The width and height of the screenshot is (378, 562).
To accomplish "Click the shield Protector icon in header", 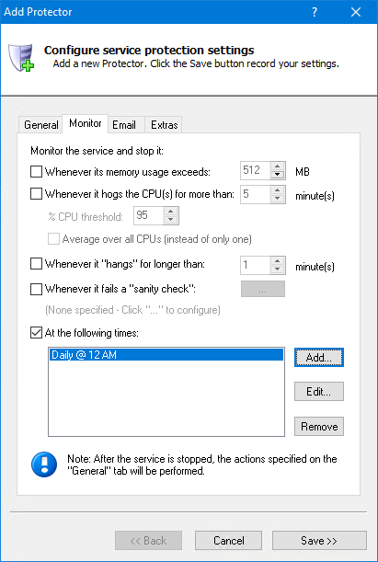I will (21, 57).
